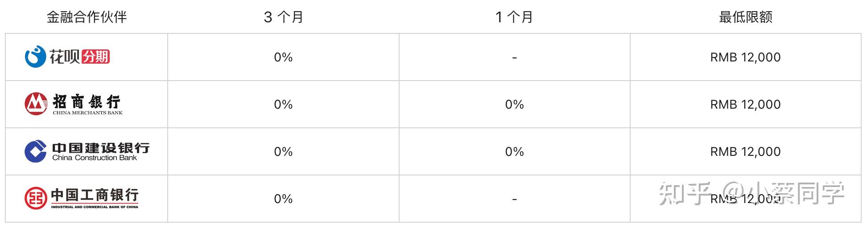Select the 金融合作伙伴 column header

coord(87,17)
